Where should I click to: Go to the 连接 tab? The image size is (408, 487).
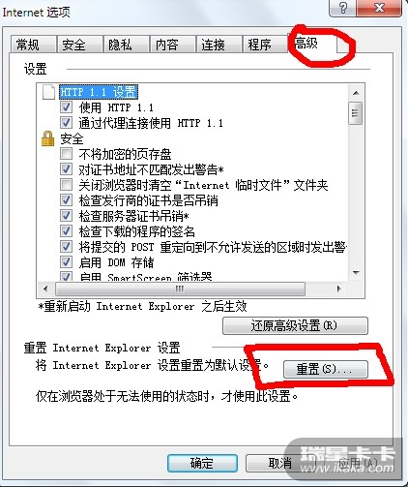pos(219,45)
